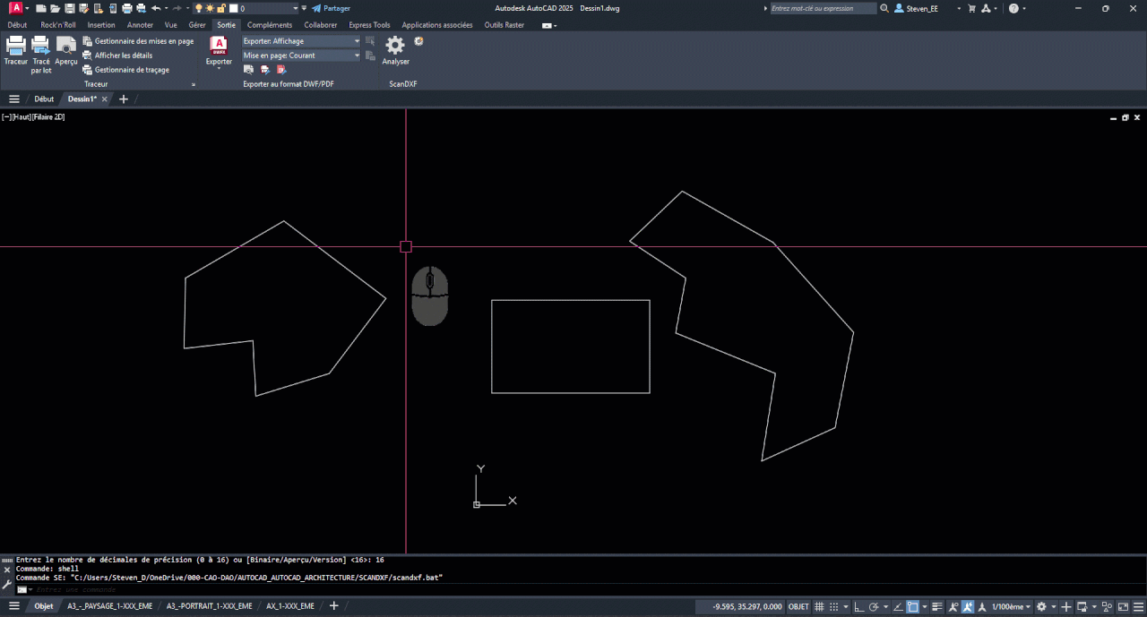Save the drawing with the floppy disk icon
1147x617 pixels.
pyautogui.click(x=70, y=8)
